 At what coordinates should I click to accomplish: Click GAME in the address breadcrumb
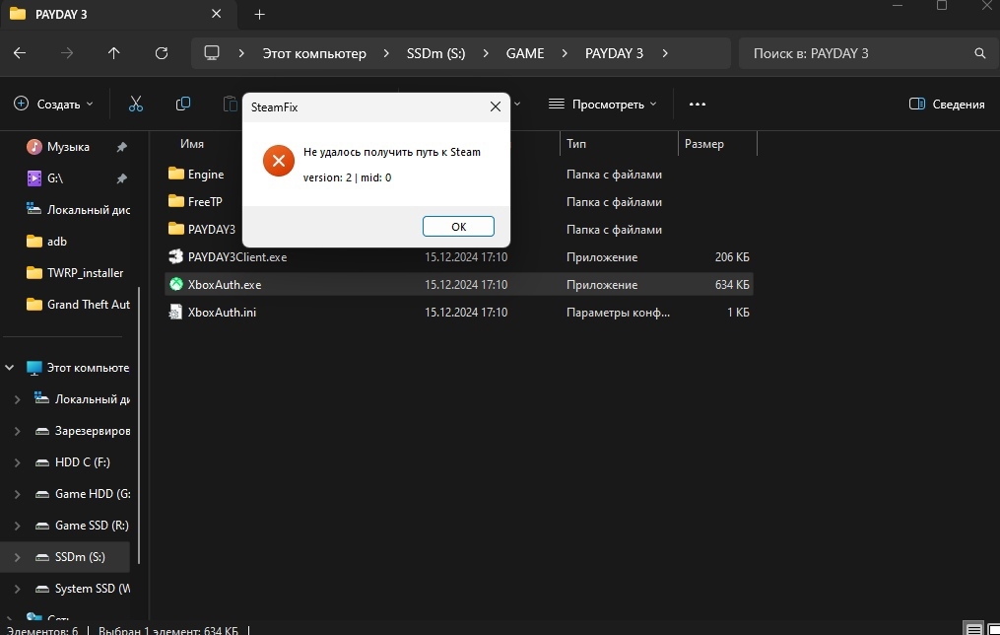[525, 53]
